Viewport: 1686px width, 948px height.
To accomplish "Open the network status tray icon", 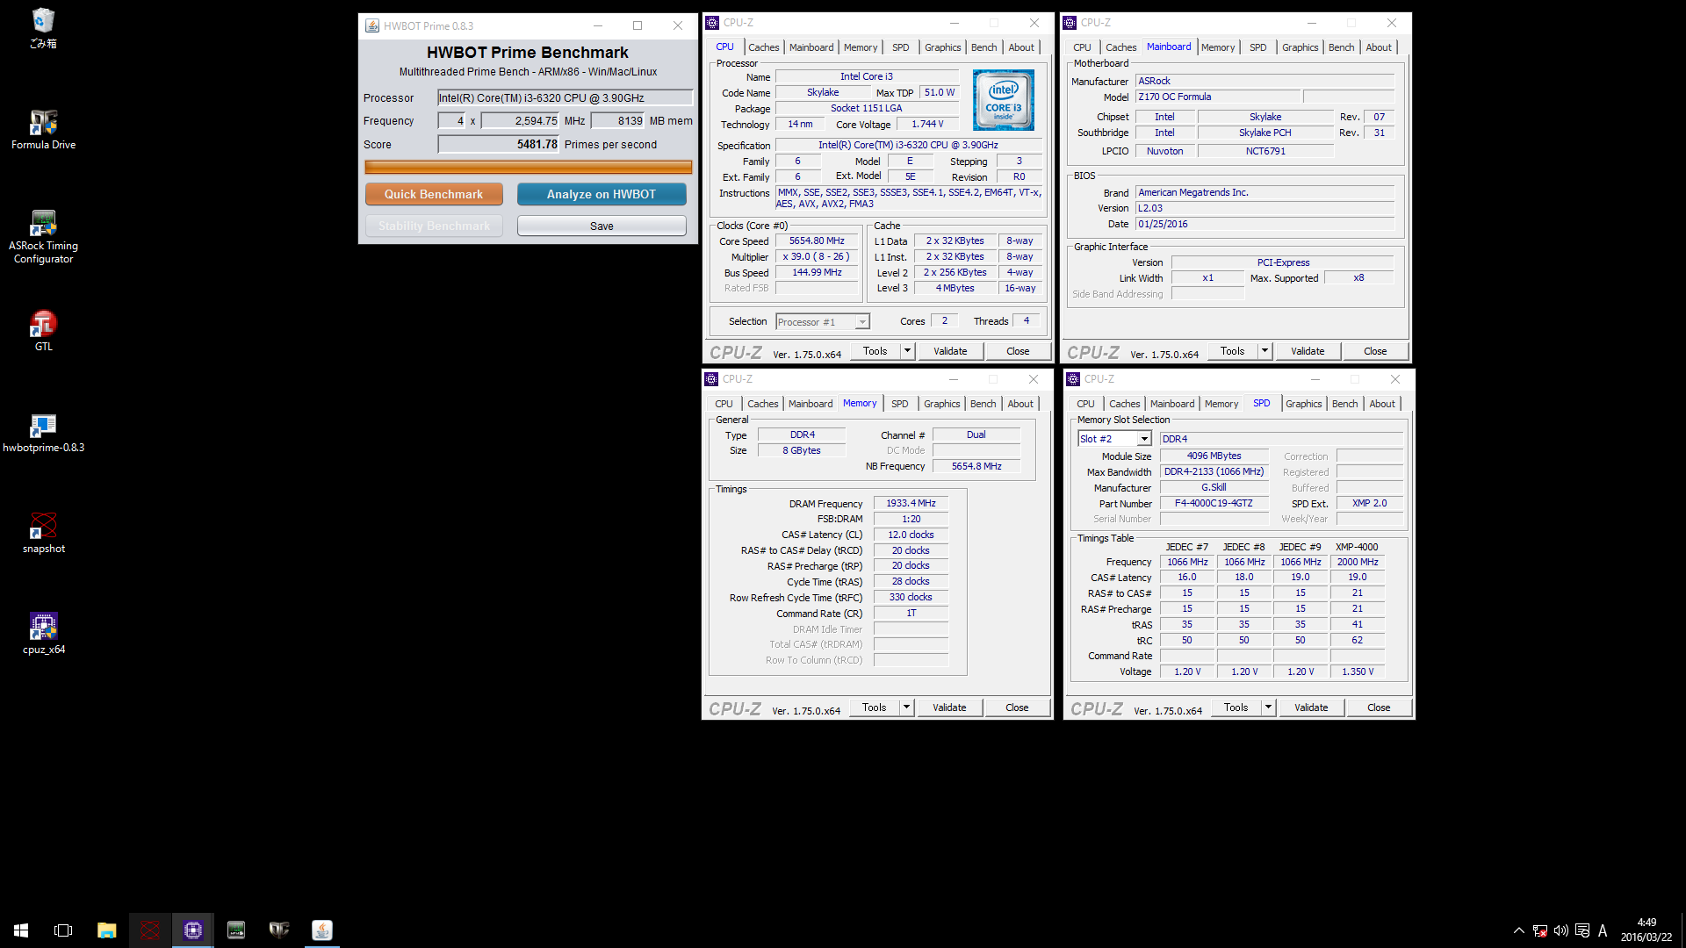I will coord(1539,930).
